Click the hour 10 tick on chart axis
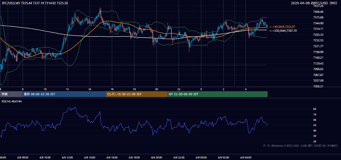This screenshot has width=341, height=160. tap(45, 89)
